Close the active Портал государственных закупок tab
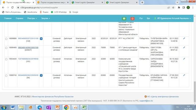Screen dimensions: 196x110 tap(33, 2)
